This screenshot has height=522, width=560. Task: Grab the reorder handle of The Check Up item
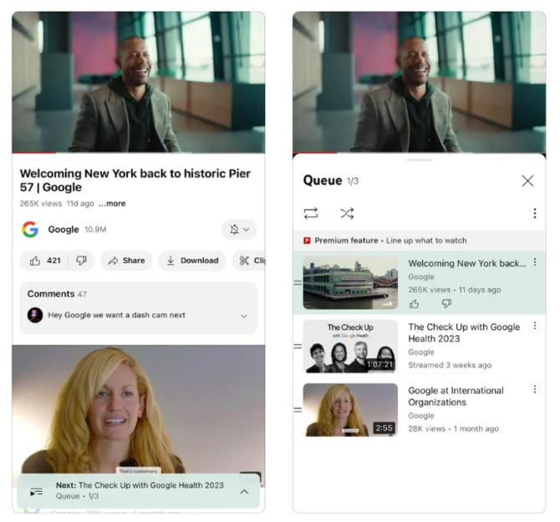[298, 347]
